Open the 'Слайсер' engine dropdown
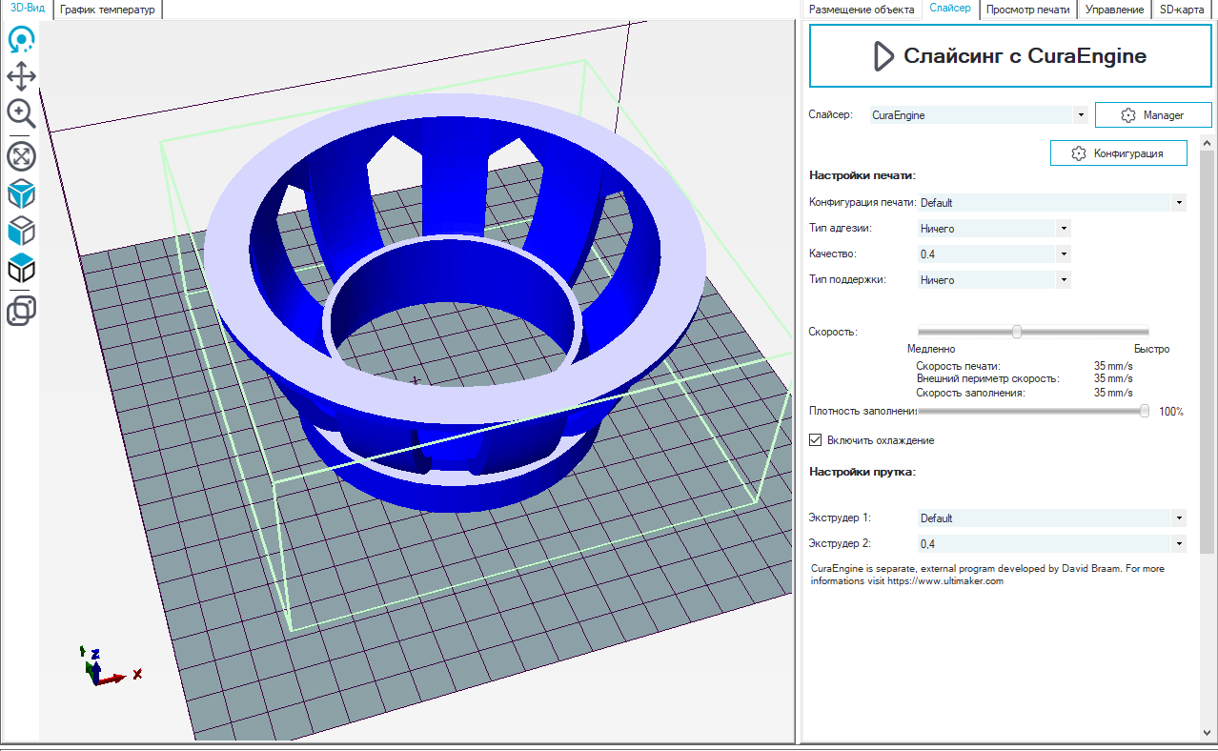The width and height of the screenshot is (1218, 751). click(x=1080, y=115)
